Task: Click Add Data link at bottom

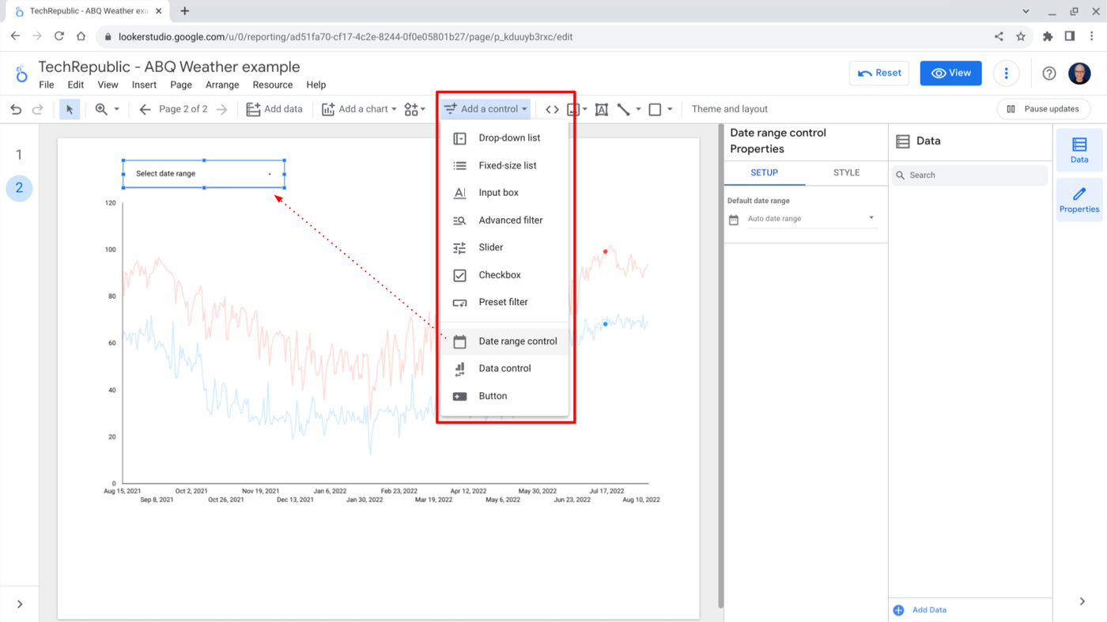Action: click(928, 610)
